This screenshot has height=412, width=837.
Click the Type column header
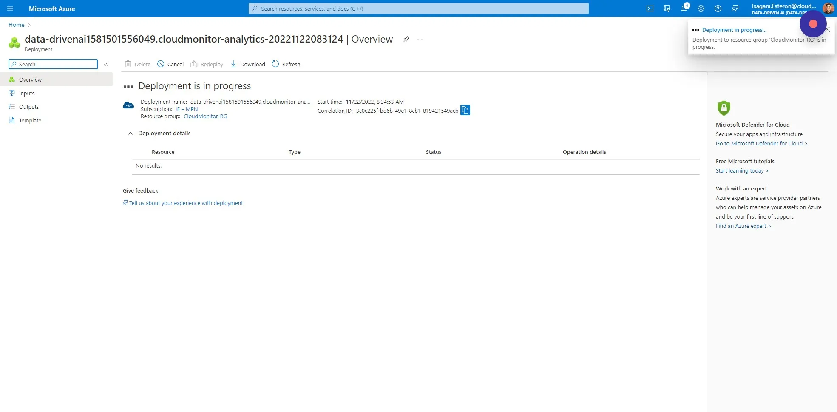(295, 152)
